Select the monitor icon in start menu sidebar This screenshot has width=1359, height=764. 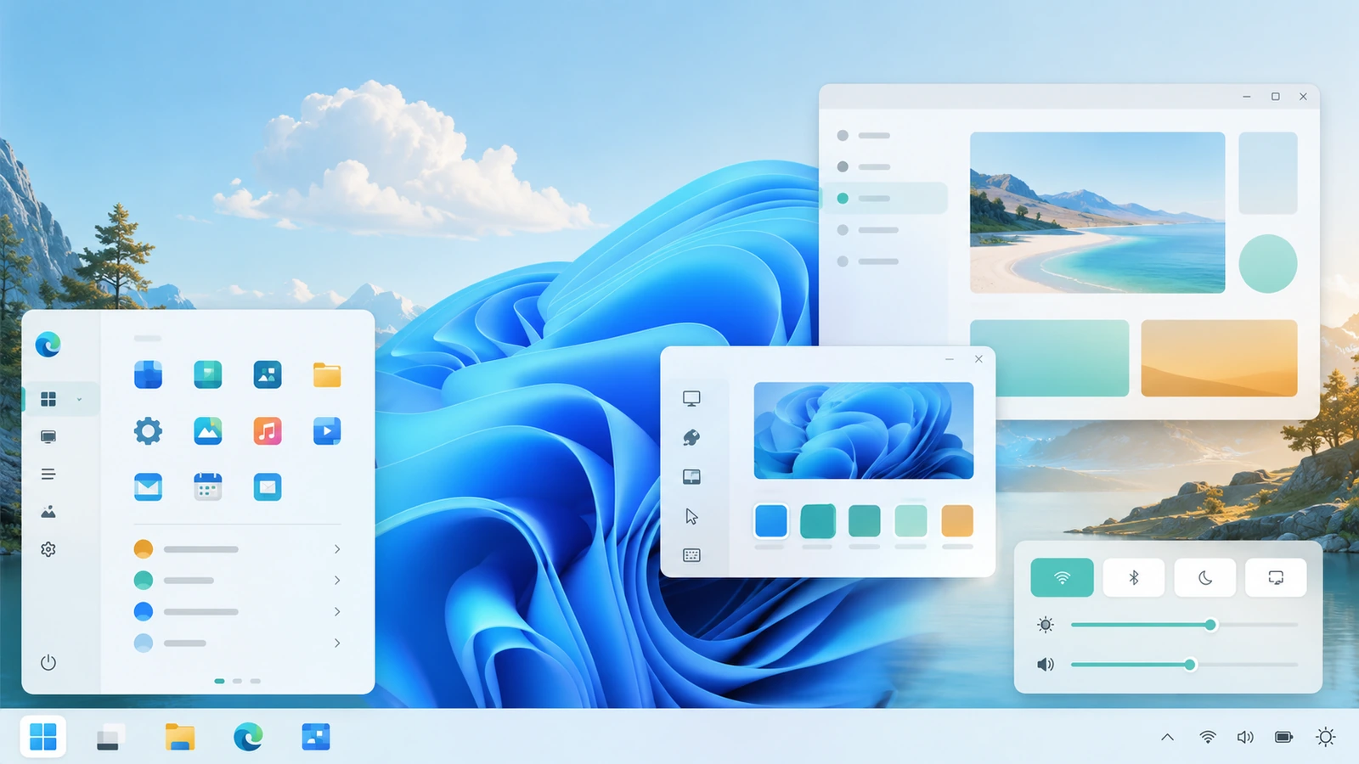point(48,437)
